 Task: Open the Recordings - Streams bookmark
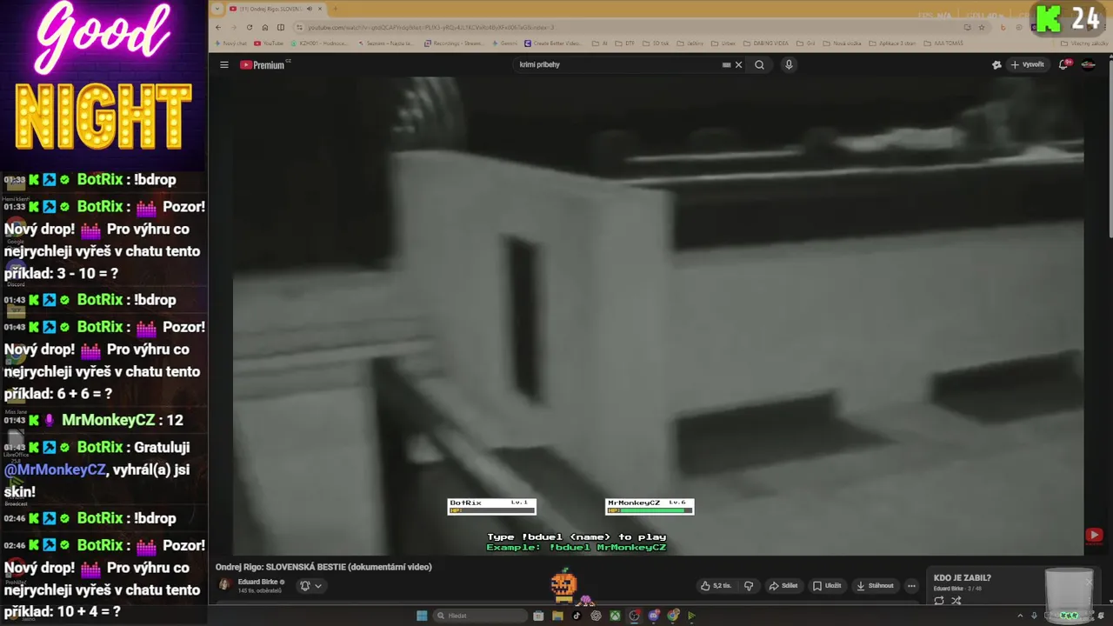(454, 43)
